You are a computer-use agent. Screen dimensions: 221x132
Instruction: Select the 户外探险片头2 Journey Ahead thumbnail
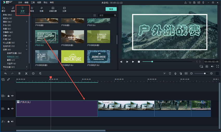pos(99,57)
